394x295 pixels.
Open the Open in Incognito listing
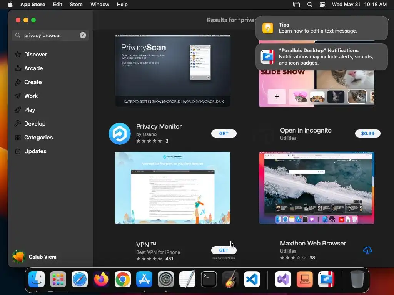tap(306, 131)
